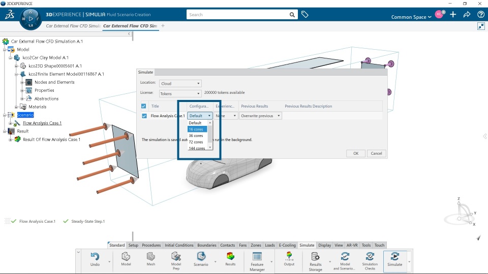This screenshot has width=488, height=274.
Task: Expand Nodes and Elements node
Action: point(22,82)
